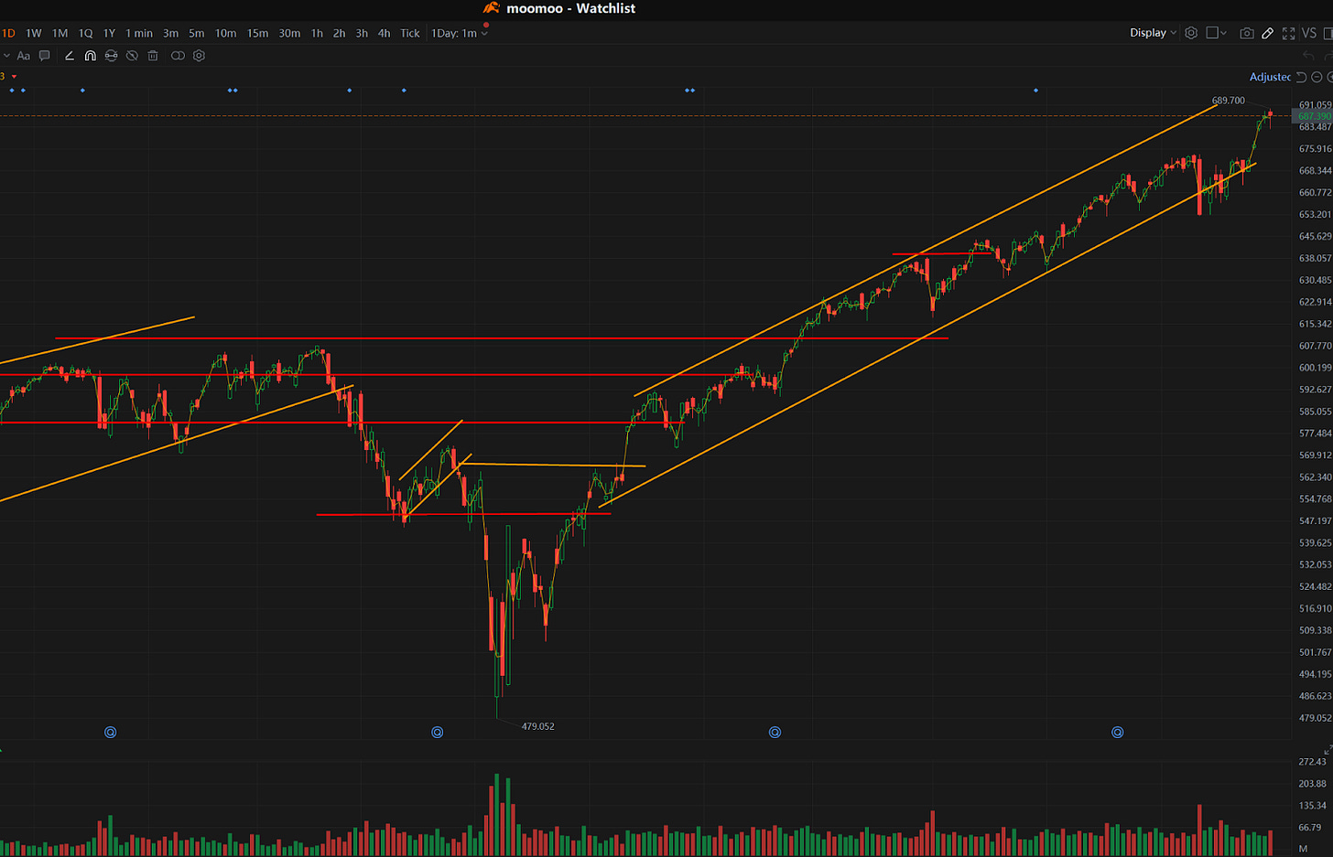The image size is (1333, 857).
Task: Open chart settings gear beside Display
Action: point(1191,33)
